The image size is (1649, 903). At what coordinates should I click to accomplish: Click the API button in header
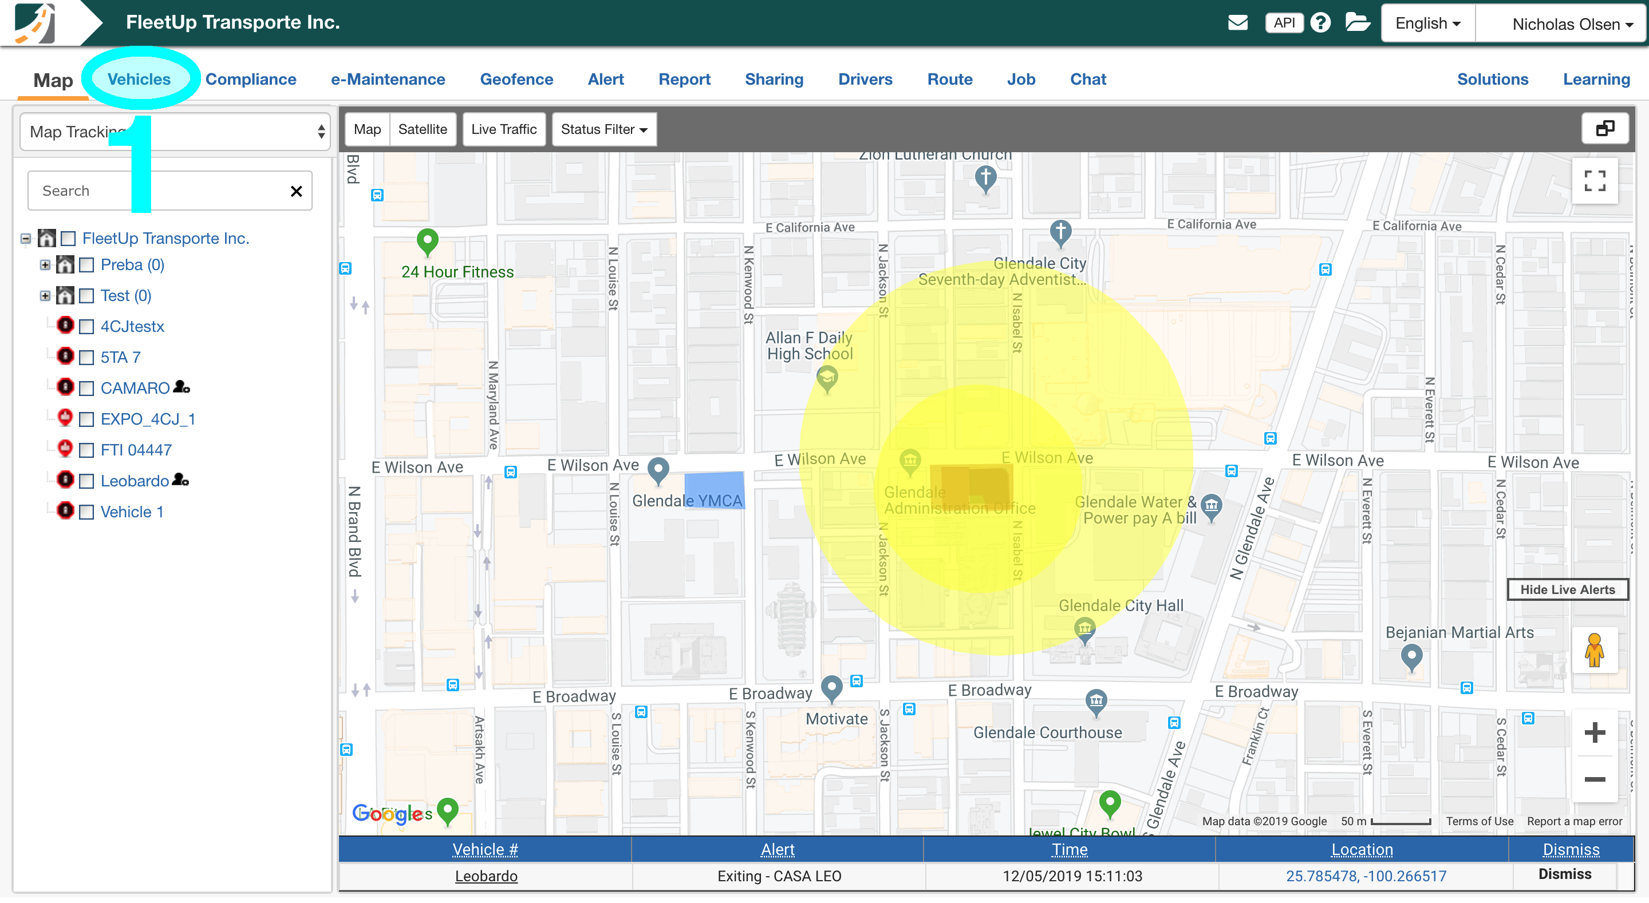(1284, 23)
